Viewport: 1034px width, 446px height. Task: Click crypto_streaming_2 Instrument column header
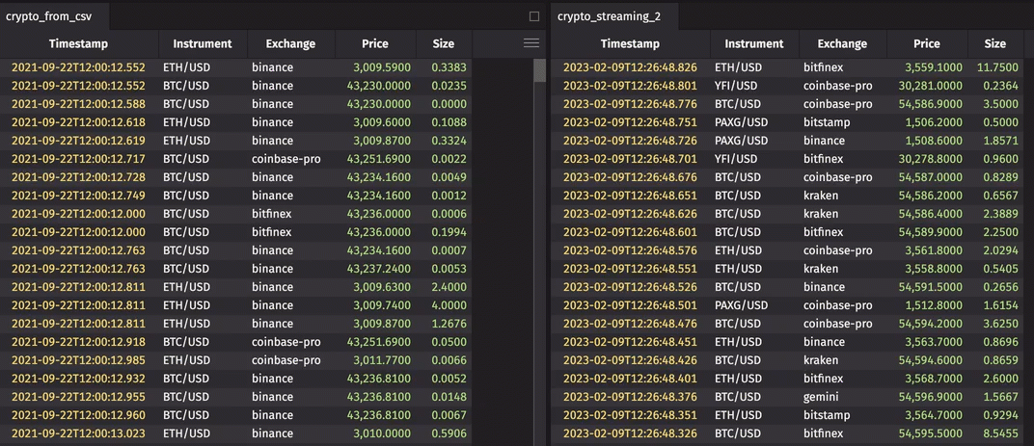(x=754, y=44)
